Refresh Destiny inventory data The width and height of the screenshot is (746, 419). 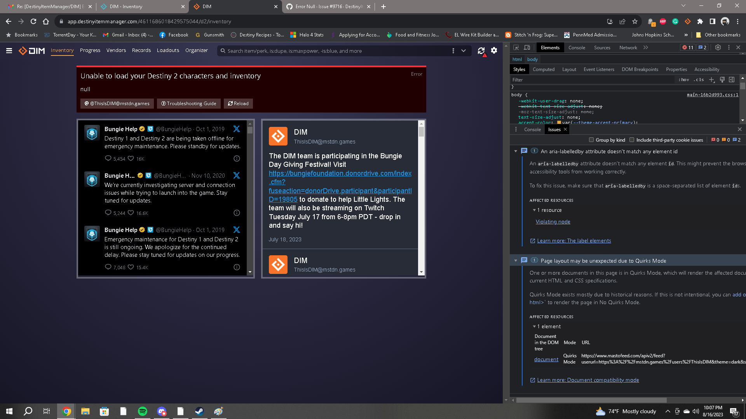[x=481, y=50]
